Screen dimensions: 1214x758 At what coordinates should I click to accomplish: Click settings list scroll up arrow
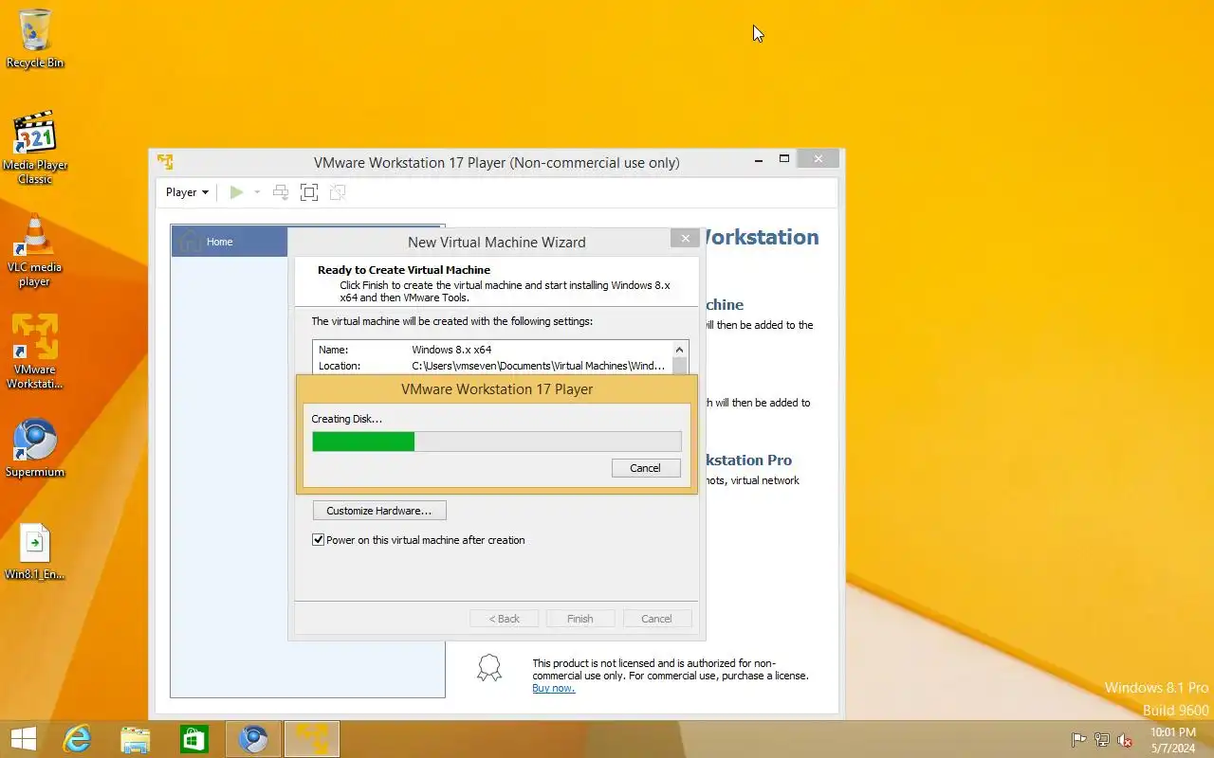pos(679,350)
